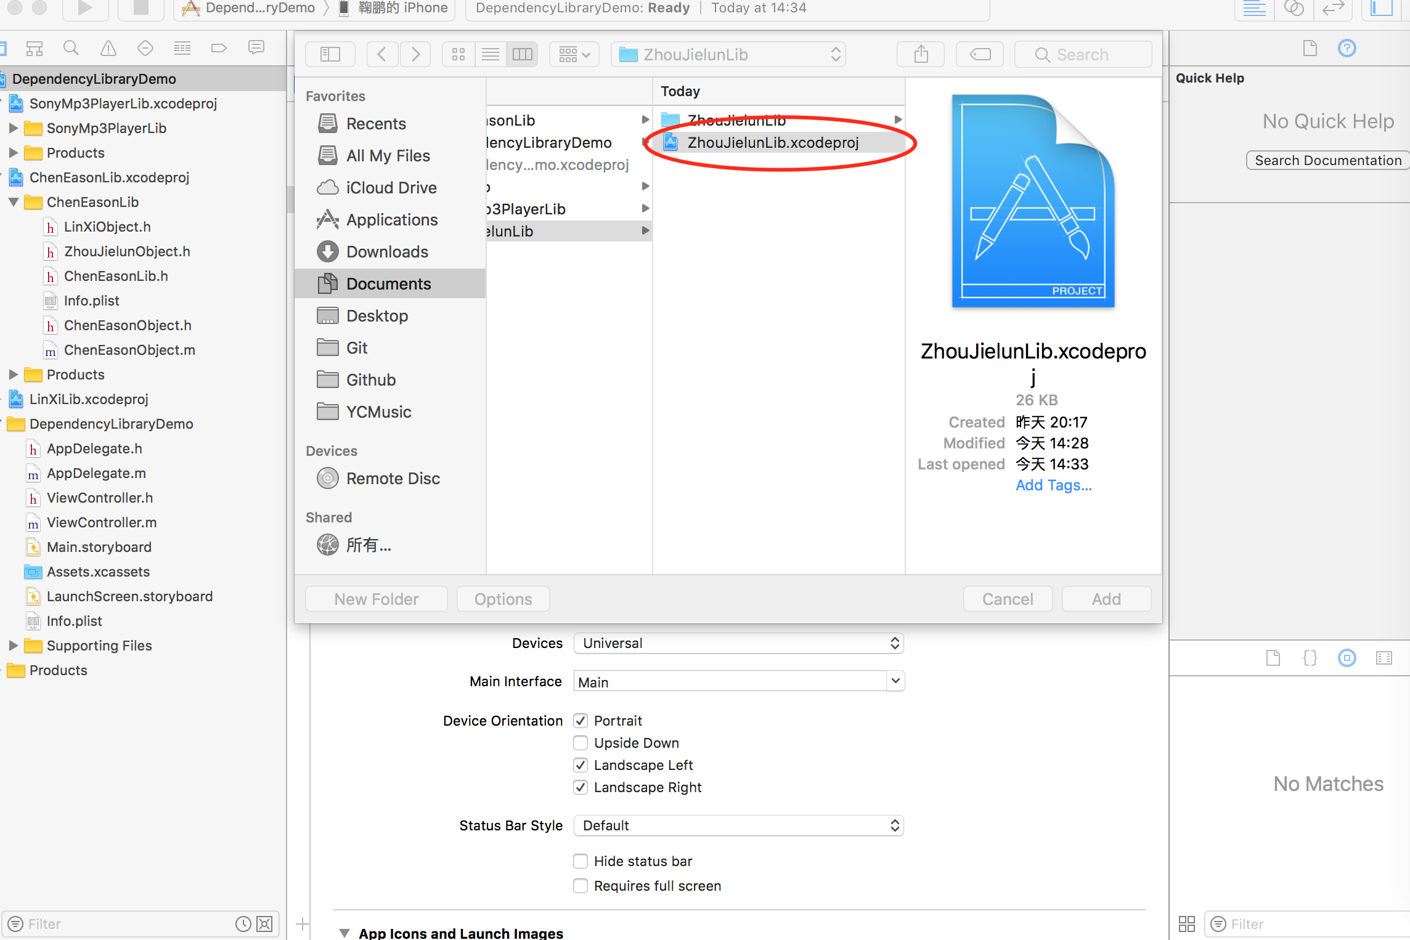Open the issue navigator warning icon
1410x940 pixels.
click(x=108, y=48)
